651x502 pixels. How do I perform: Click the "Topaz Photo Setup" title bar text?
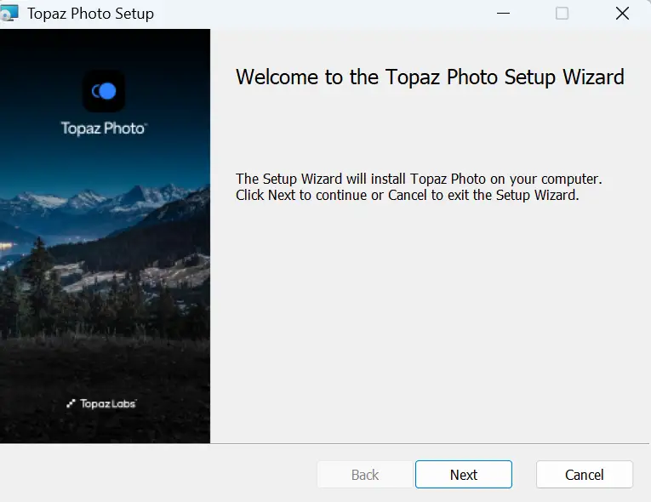pyautogui.click(x=90, y=14)
